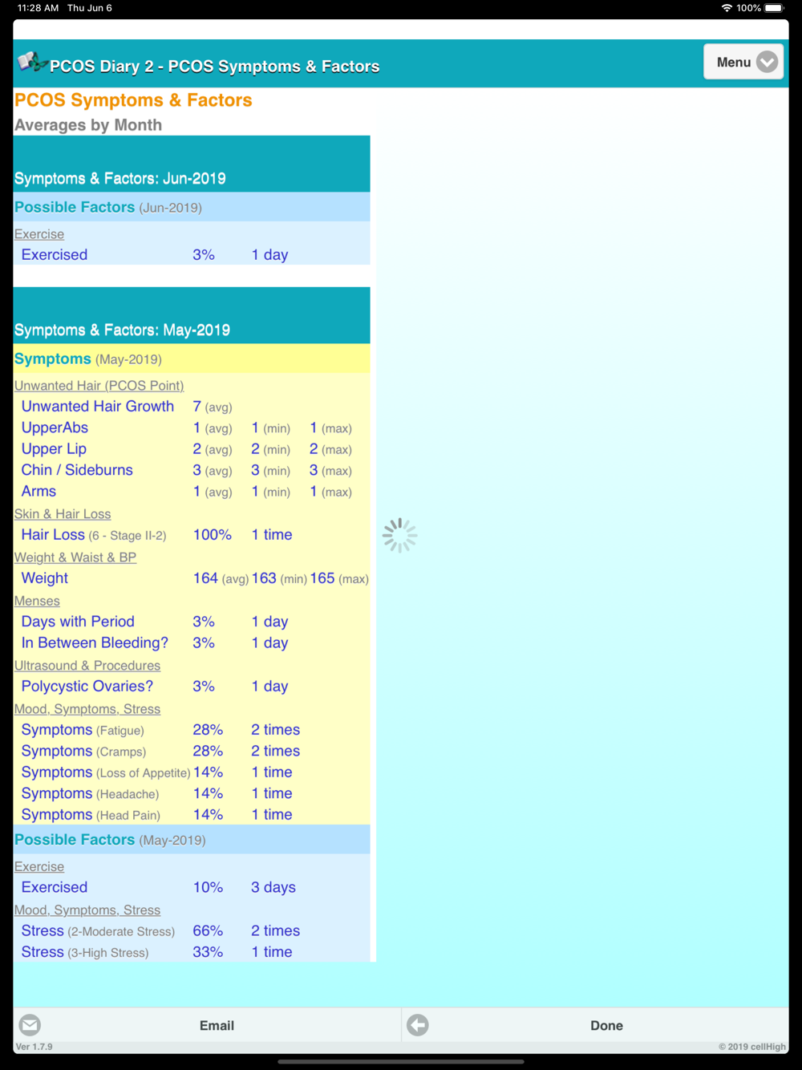
Task: Select the Symptoms (Cramps) row
Action: [192, 752]
